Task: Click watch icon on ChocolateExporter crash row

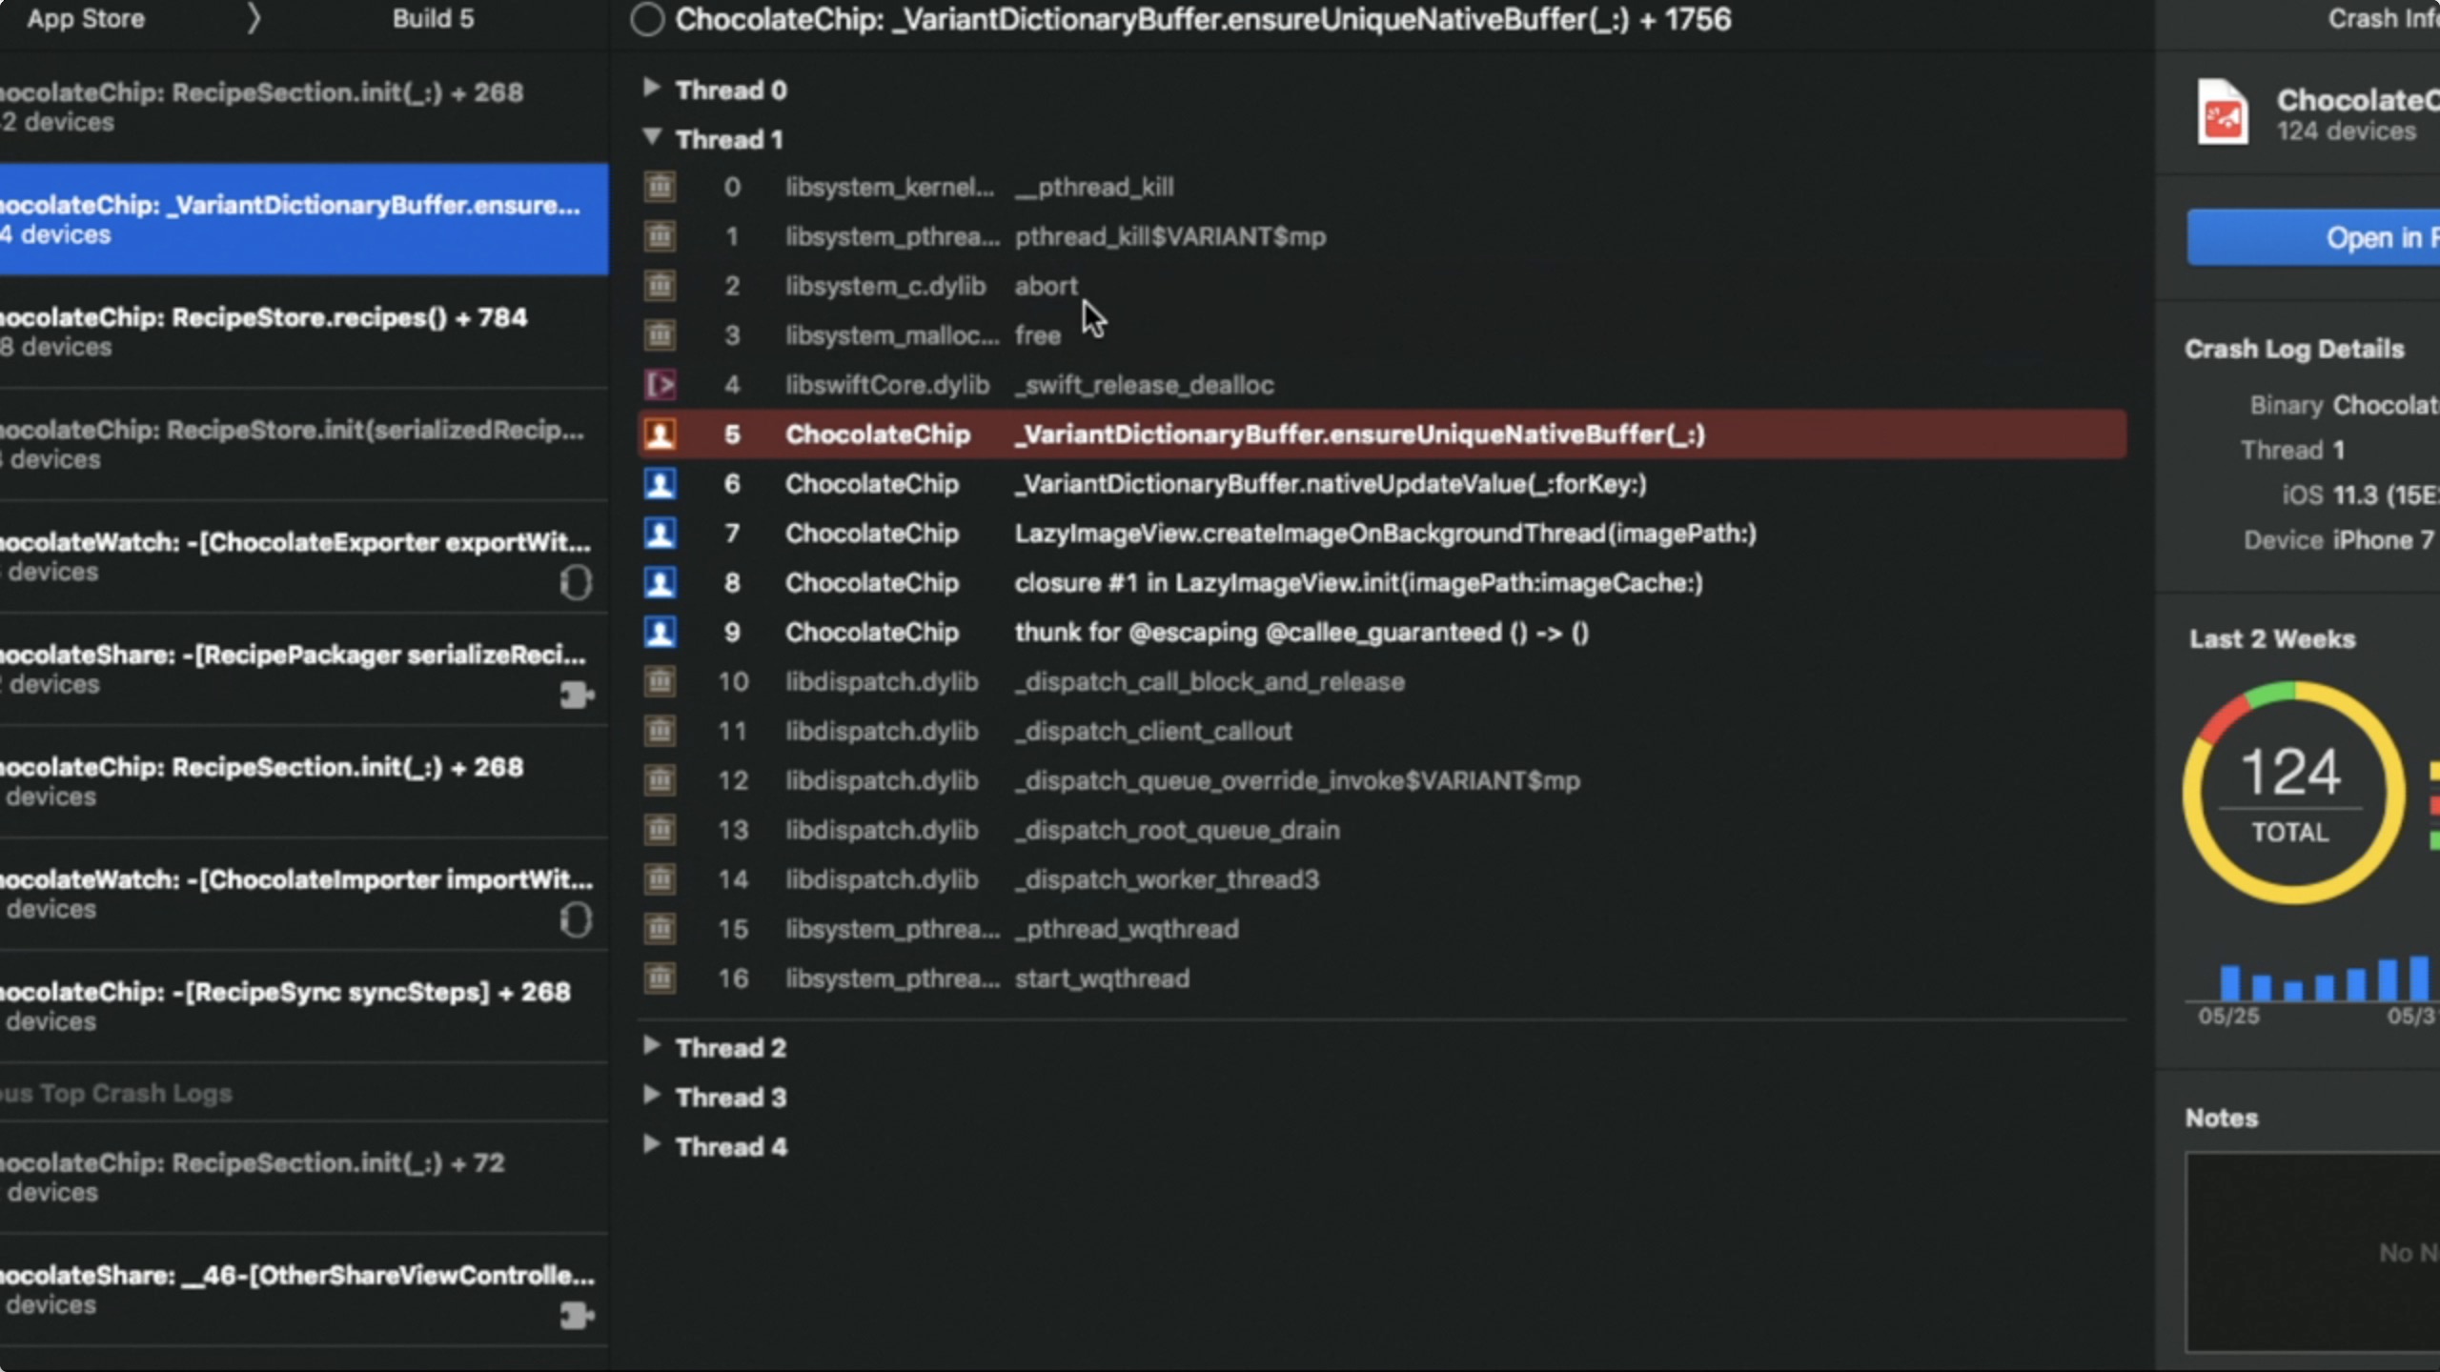Action: [576, 582]
